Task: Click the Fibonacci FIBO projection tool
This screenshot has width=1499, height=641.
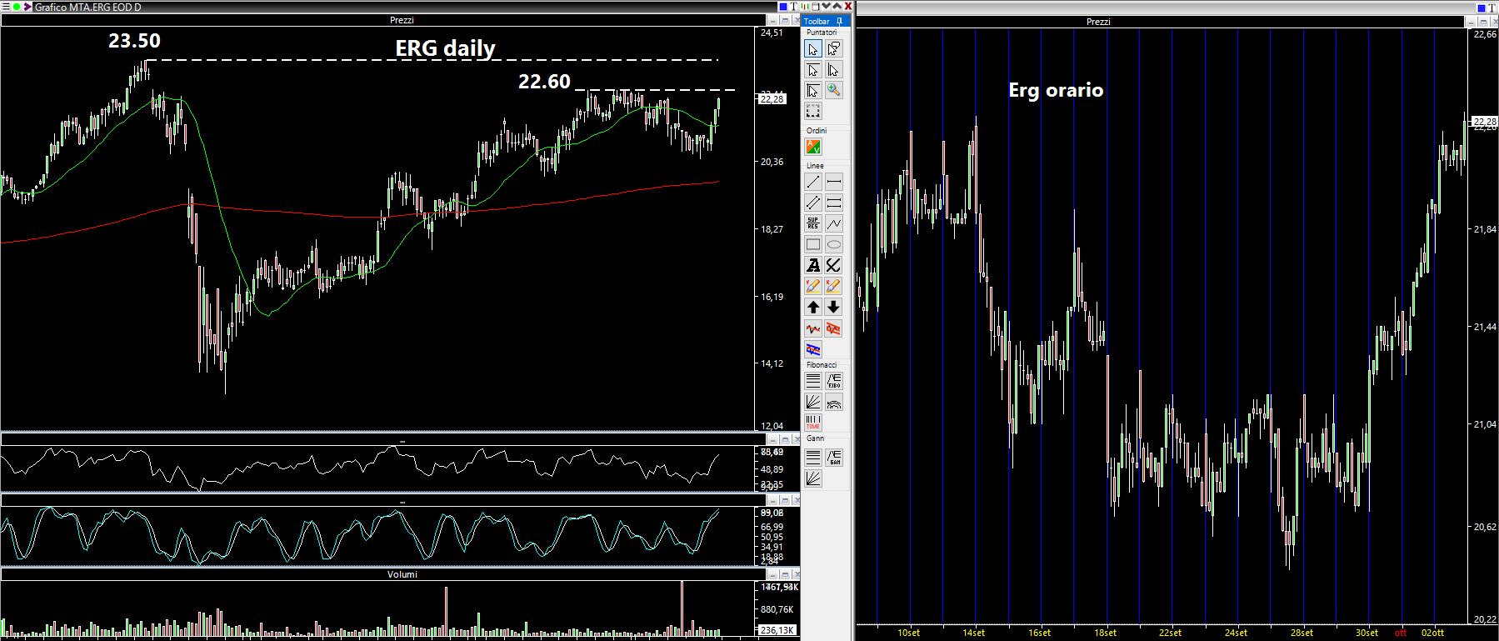Action: (x=833, y=381)
